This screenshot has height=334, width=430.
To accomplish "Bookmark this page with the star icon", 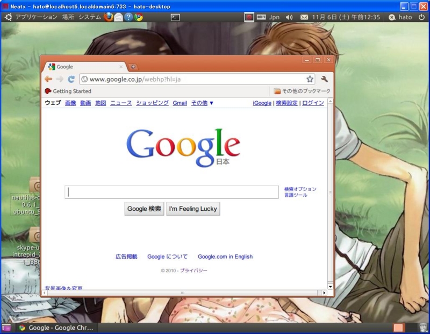I will (310, 79).
